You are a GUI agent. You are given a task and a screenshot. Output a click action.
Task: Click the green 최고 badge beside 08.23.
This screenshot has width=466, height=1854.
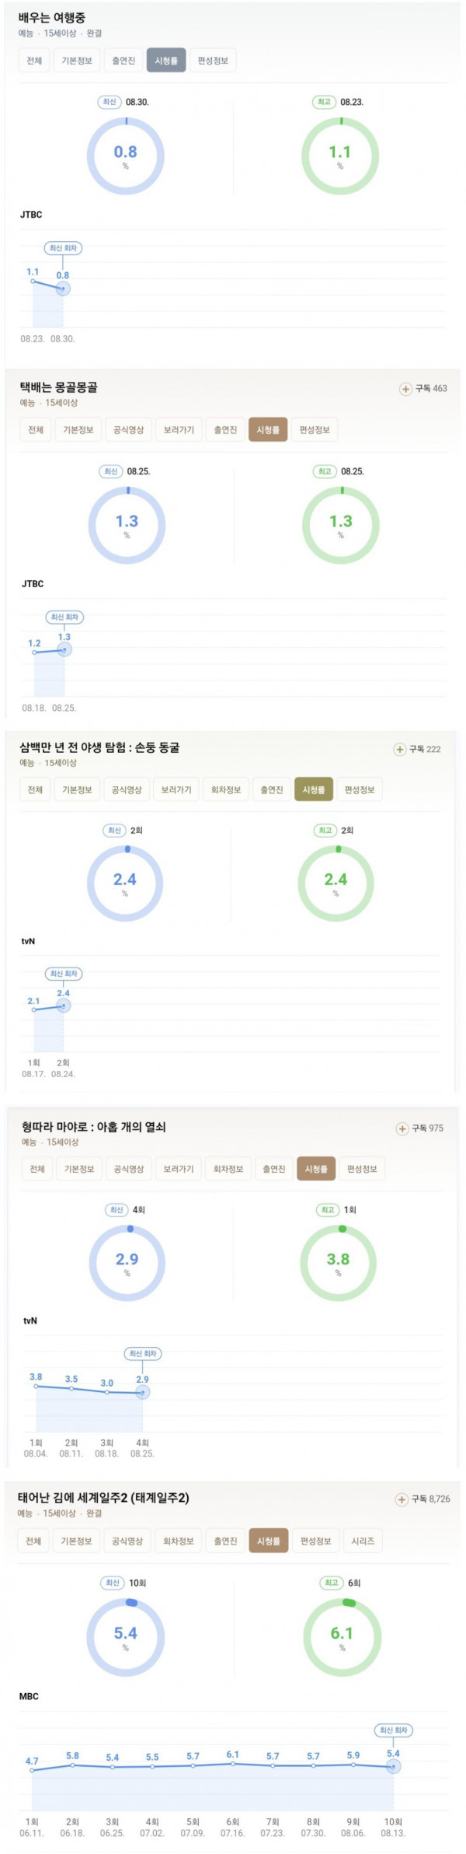[x=323, y=102]
